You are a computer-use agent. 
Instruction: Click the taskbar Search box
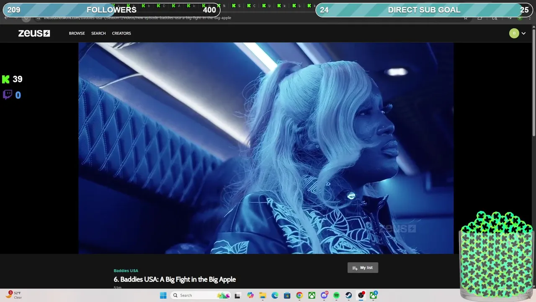(201, 295)
